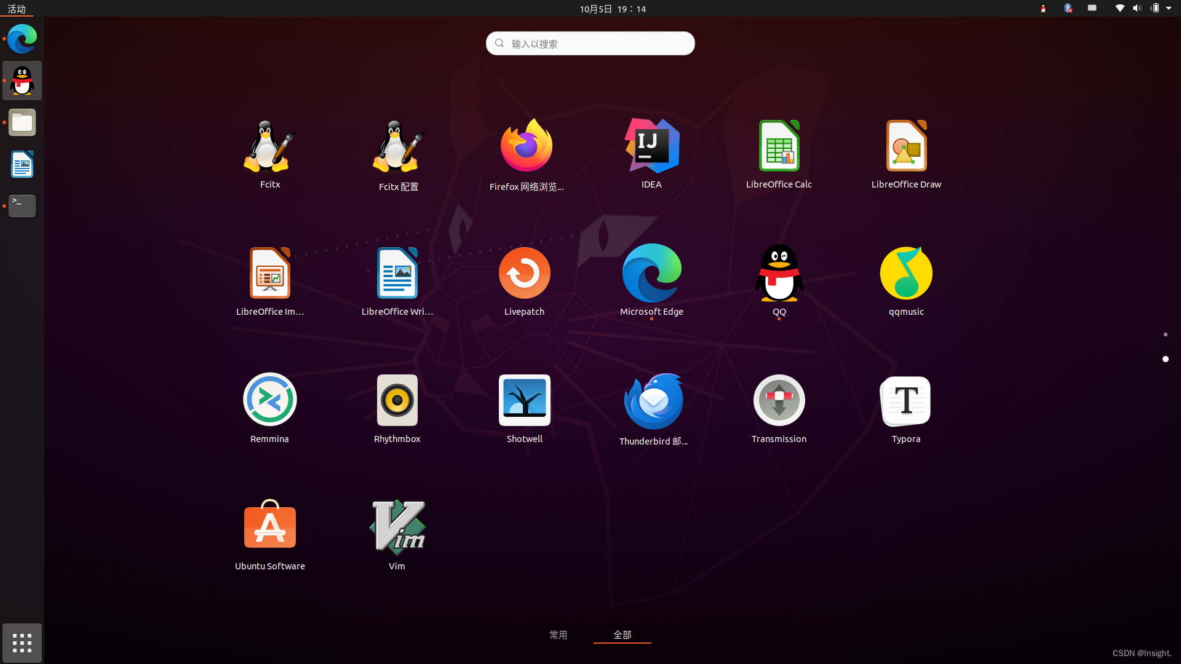Open Ubuntu Software
1181x664 pixels.
coord(270,536)
